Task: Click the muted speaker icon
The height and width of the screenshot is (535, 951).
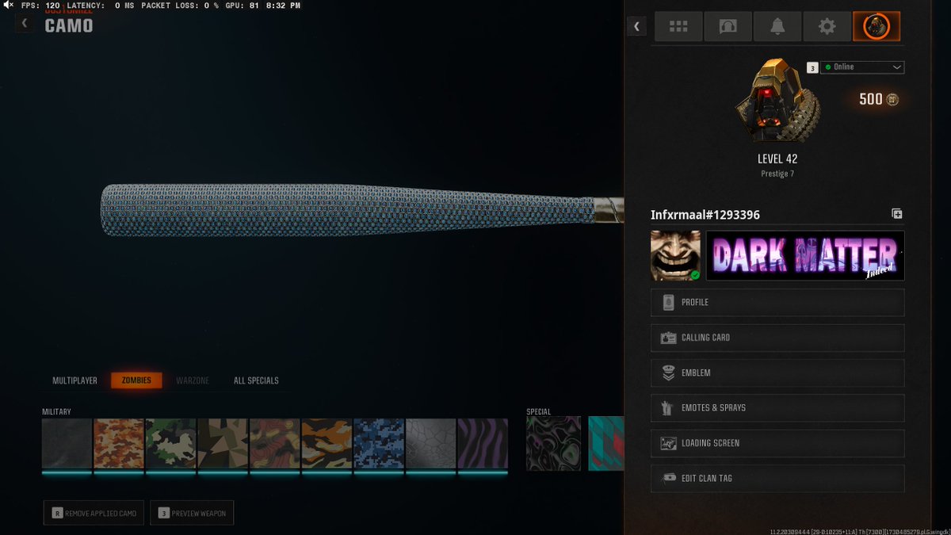Action: tap(8, 5)
